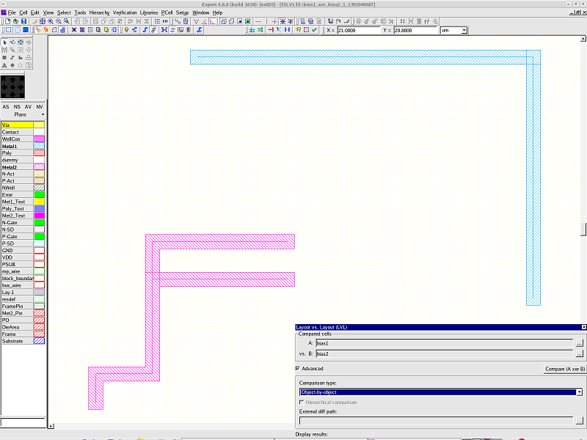Click the Compare (A xor B) button
This screenshot has height=440, width=587.
pos(564,369)
